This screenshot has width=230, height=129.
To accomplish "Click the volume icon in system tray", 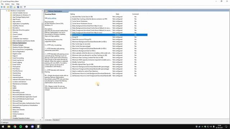I will tap(211, 126).
